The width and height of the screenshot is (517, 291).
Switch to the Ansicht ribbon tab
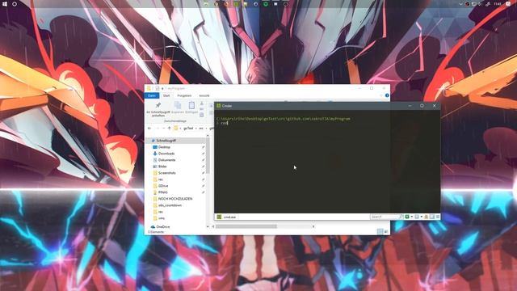pos(204,95)
